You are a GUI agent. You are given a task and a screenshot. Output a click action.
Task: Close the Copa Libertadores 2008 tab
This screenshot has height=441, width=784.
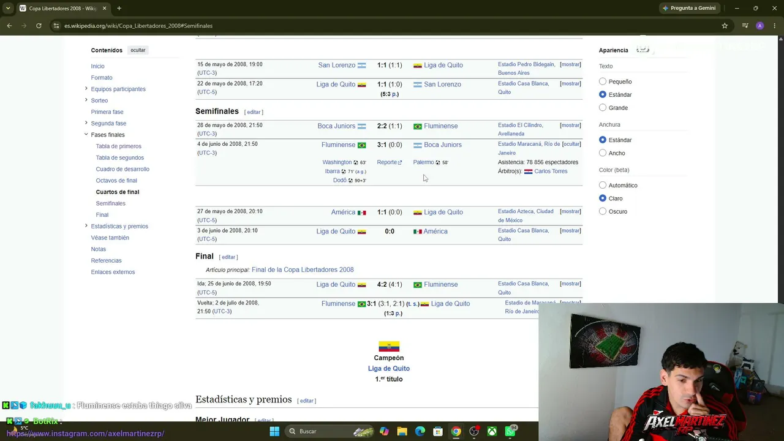point(104,8)
